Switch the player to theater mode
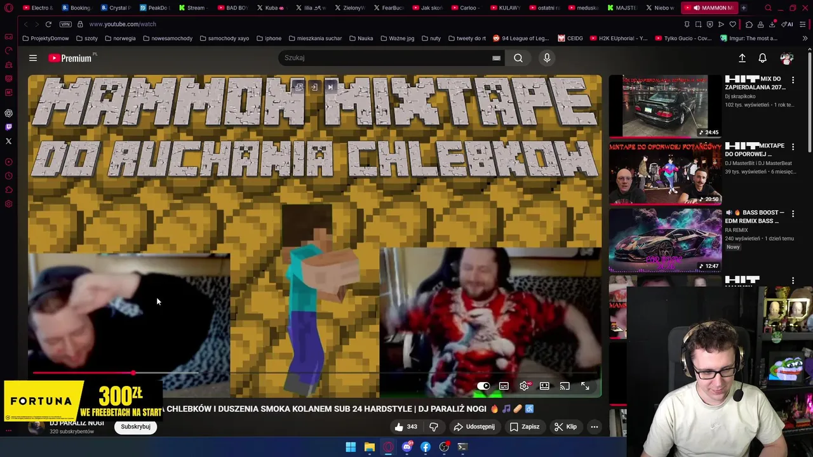 point(544,386)
